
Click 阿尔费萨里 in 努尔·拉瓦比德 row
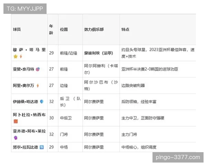pyautogui.click(x=94, y=147)
